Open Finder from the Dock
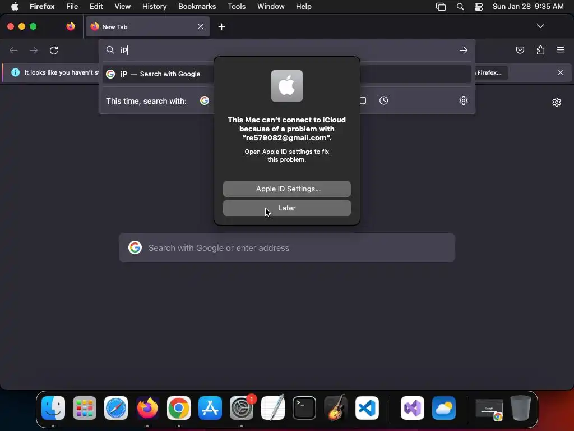This screenshot has height=431, width=574. click(x=53, y=407)
